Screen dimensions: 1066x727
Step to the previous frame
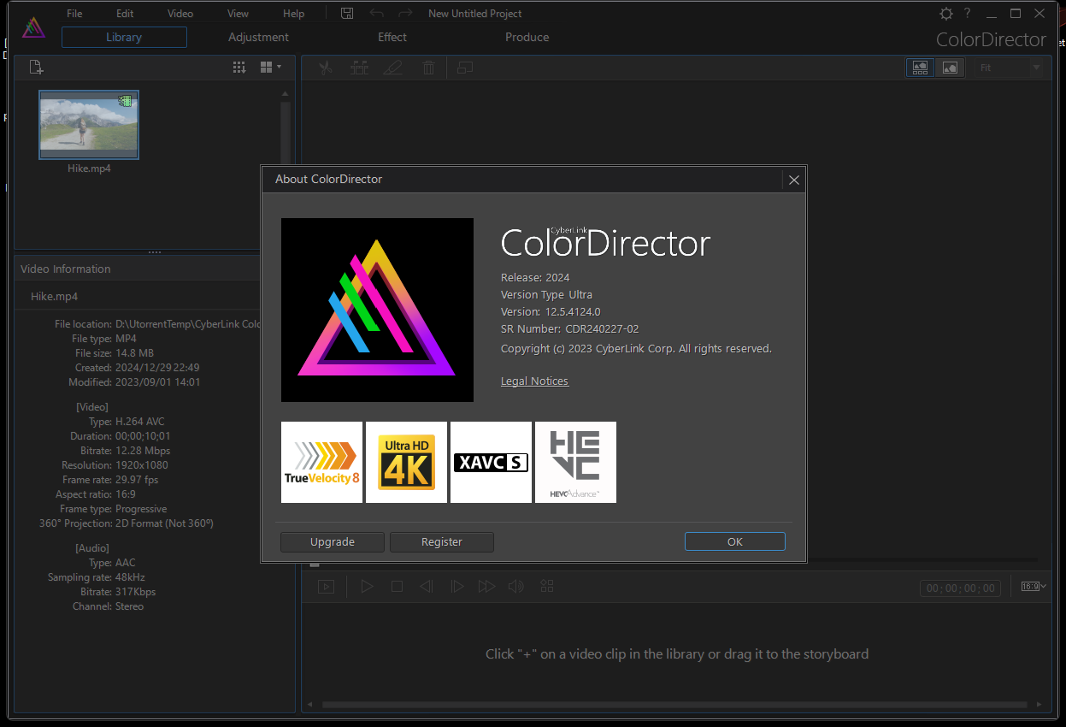426,587
